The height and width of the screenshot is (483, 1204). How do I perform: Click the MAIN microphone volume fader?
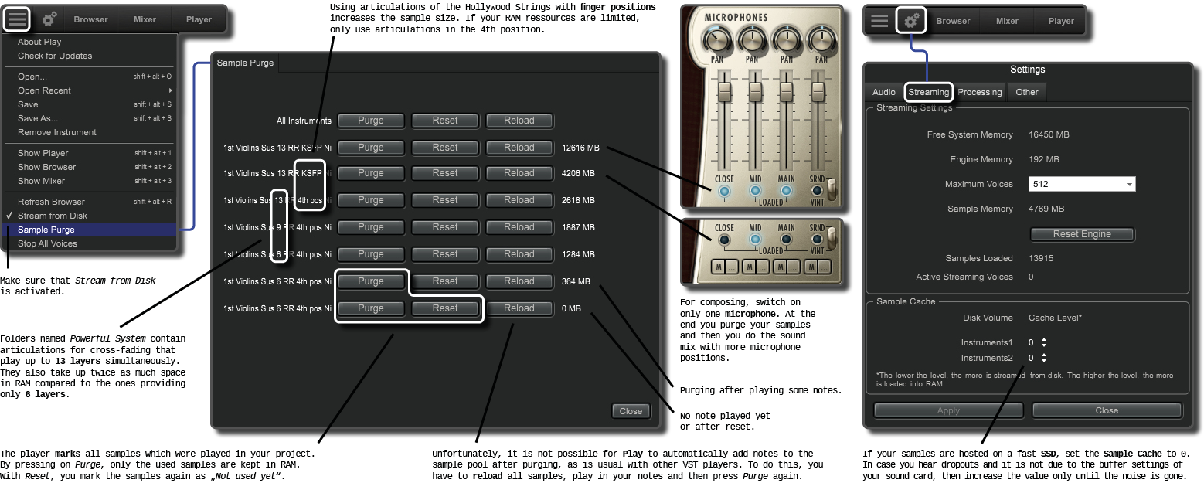tap(787, 93)
